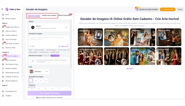This screenshot has height=106, width=185.
Task: Click the Vidnoz Gen logo
Action: [13, 9]
